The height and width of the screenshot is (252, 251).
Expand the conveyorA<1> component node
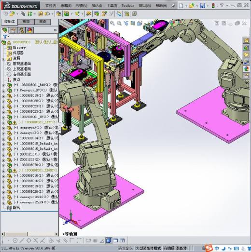tap(3, 129)
